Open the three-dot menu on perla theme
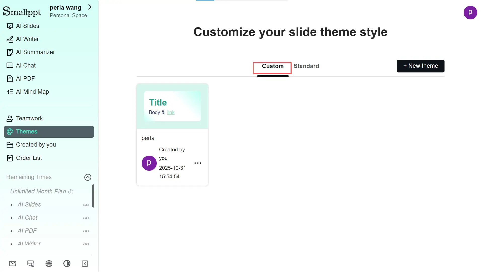The image size is (483, 272). [x=198, y=163]
